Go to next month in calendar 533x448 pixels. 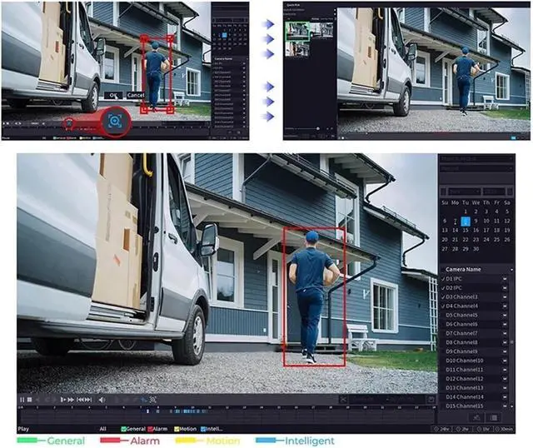pyautogui.click(x=510, y=192)
